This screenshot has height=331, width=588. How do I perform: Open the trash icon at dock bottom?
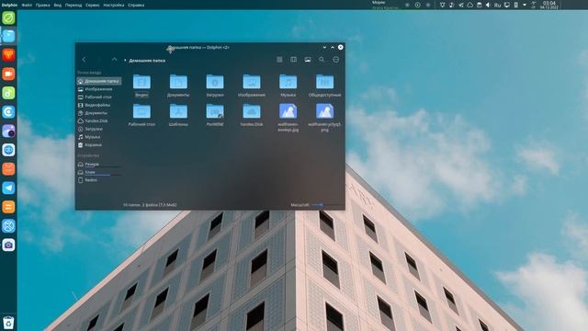click(8, 323)
